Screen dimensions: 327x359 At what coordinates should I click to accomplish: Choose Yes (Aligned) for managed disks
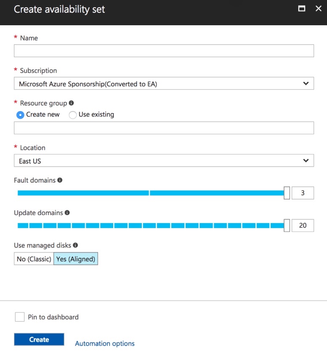76,259
